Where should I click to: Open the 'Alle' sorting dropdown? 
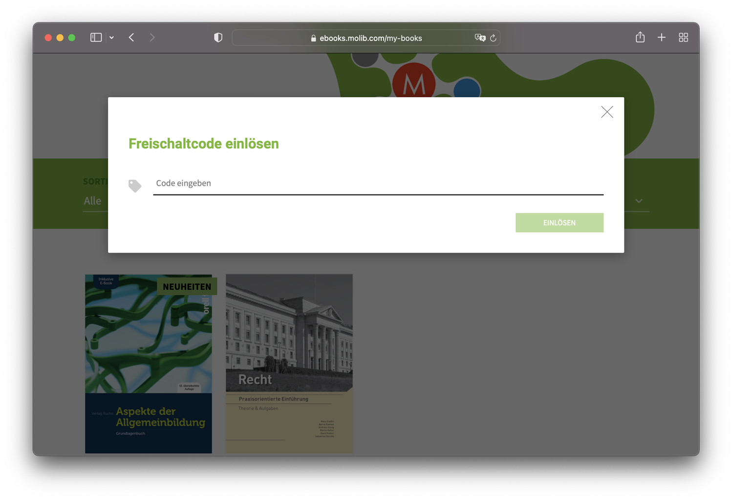[x=92, y=200]
